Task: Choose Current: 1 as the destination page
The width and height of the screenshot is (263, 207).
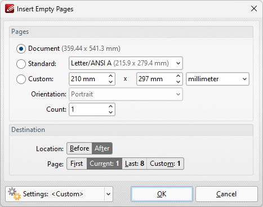Action: [x=104, y=164]
